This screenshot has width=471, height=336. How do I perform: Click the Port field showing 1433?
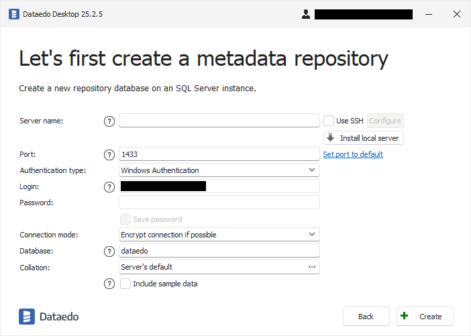219,154
